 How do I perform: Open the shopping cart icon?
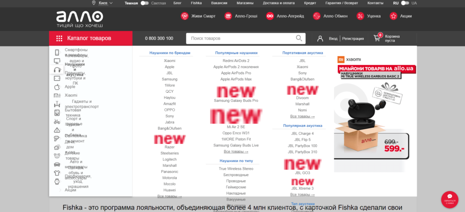coord(377,38)
